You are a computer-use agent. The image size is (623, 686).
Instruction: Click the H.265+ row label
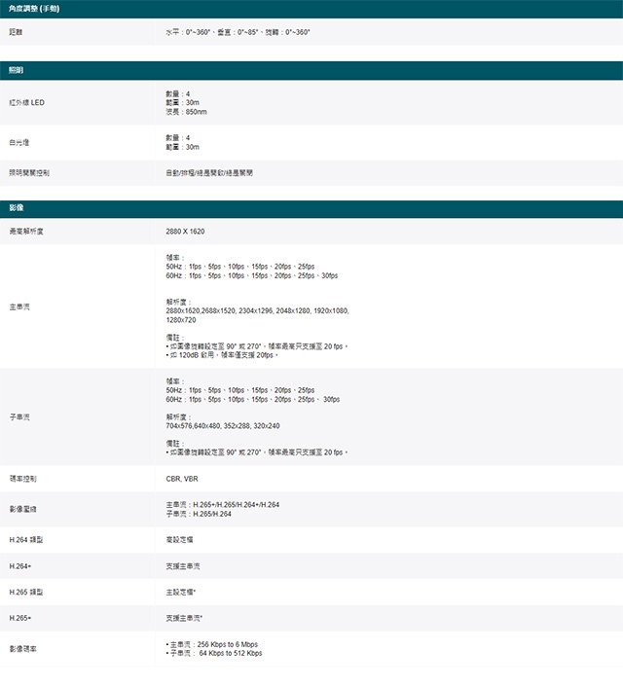(19, 618)
